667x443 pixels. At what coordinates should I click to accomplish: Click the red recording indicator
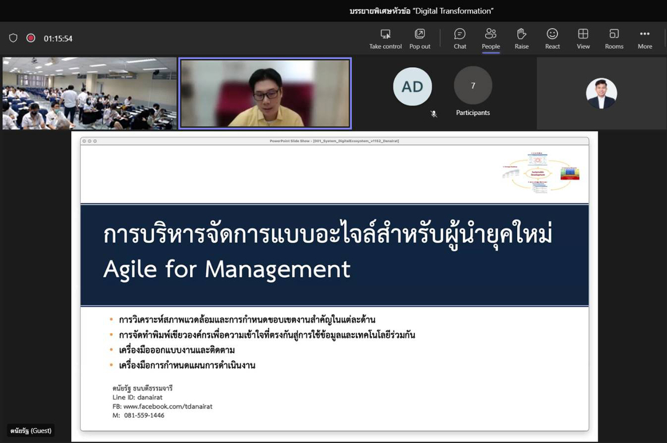click(x=31, y=38)
